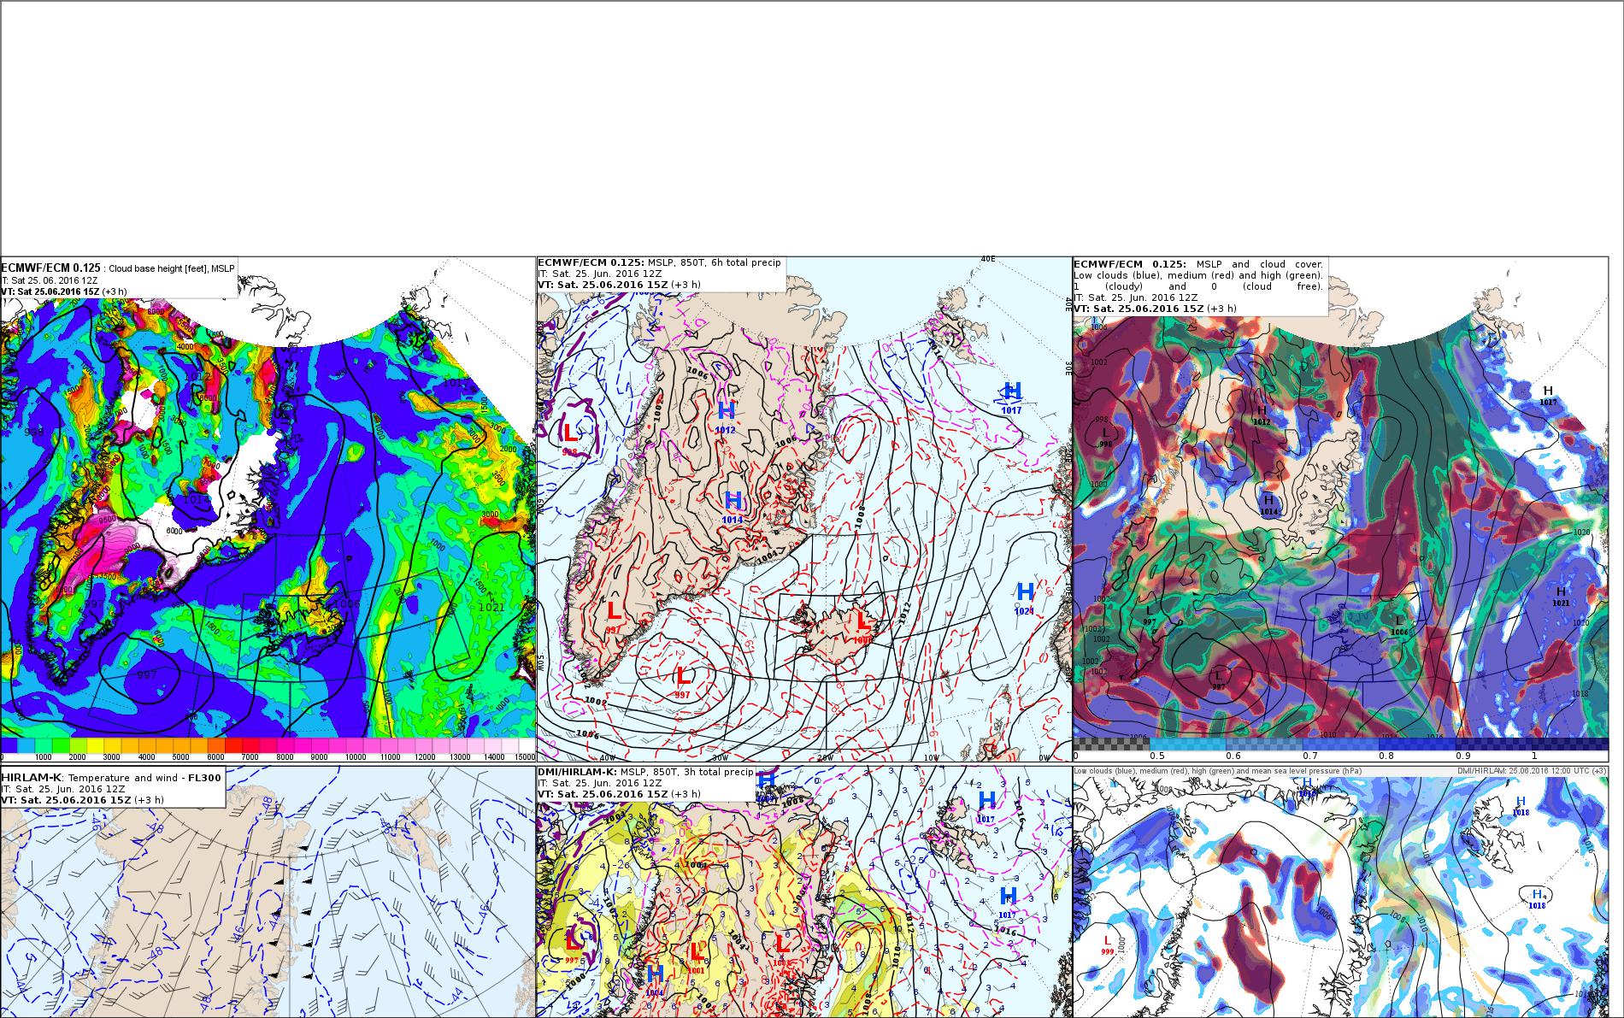Click the blue H 1024 marker in ECMWF precip map
1624x1018 pixels.
click(1025, 597)
